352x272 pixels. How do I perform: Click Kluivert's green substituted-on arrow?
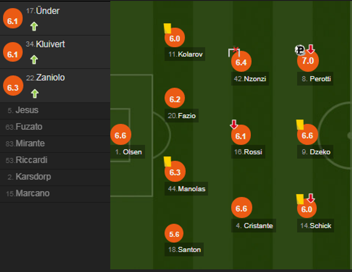tap(34, 59)
